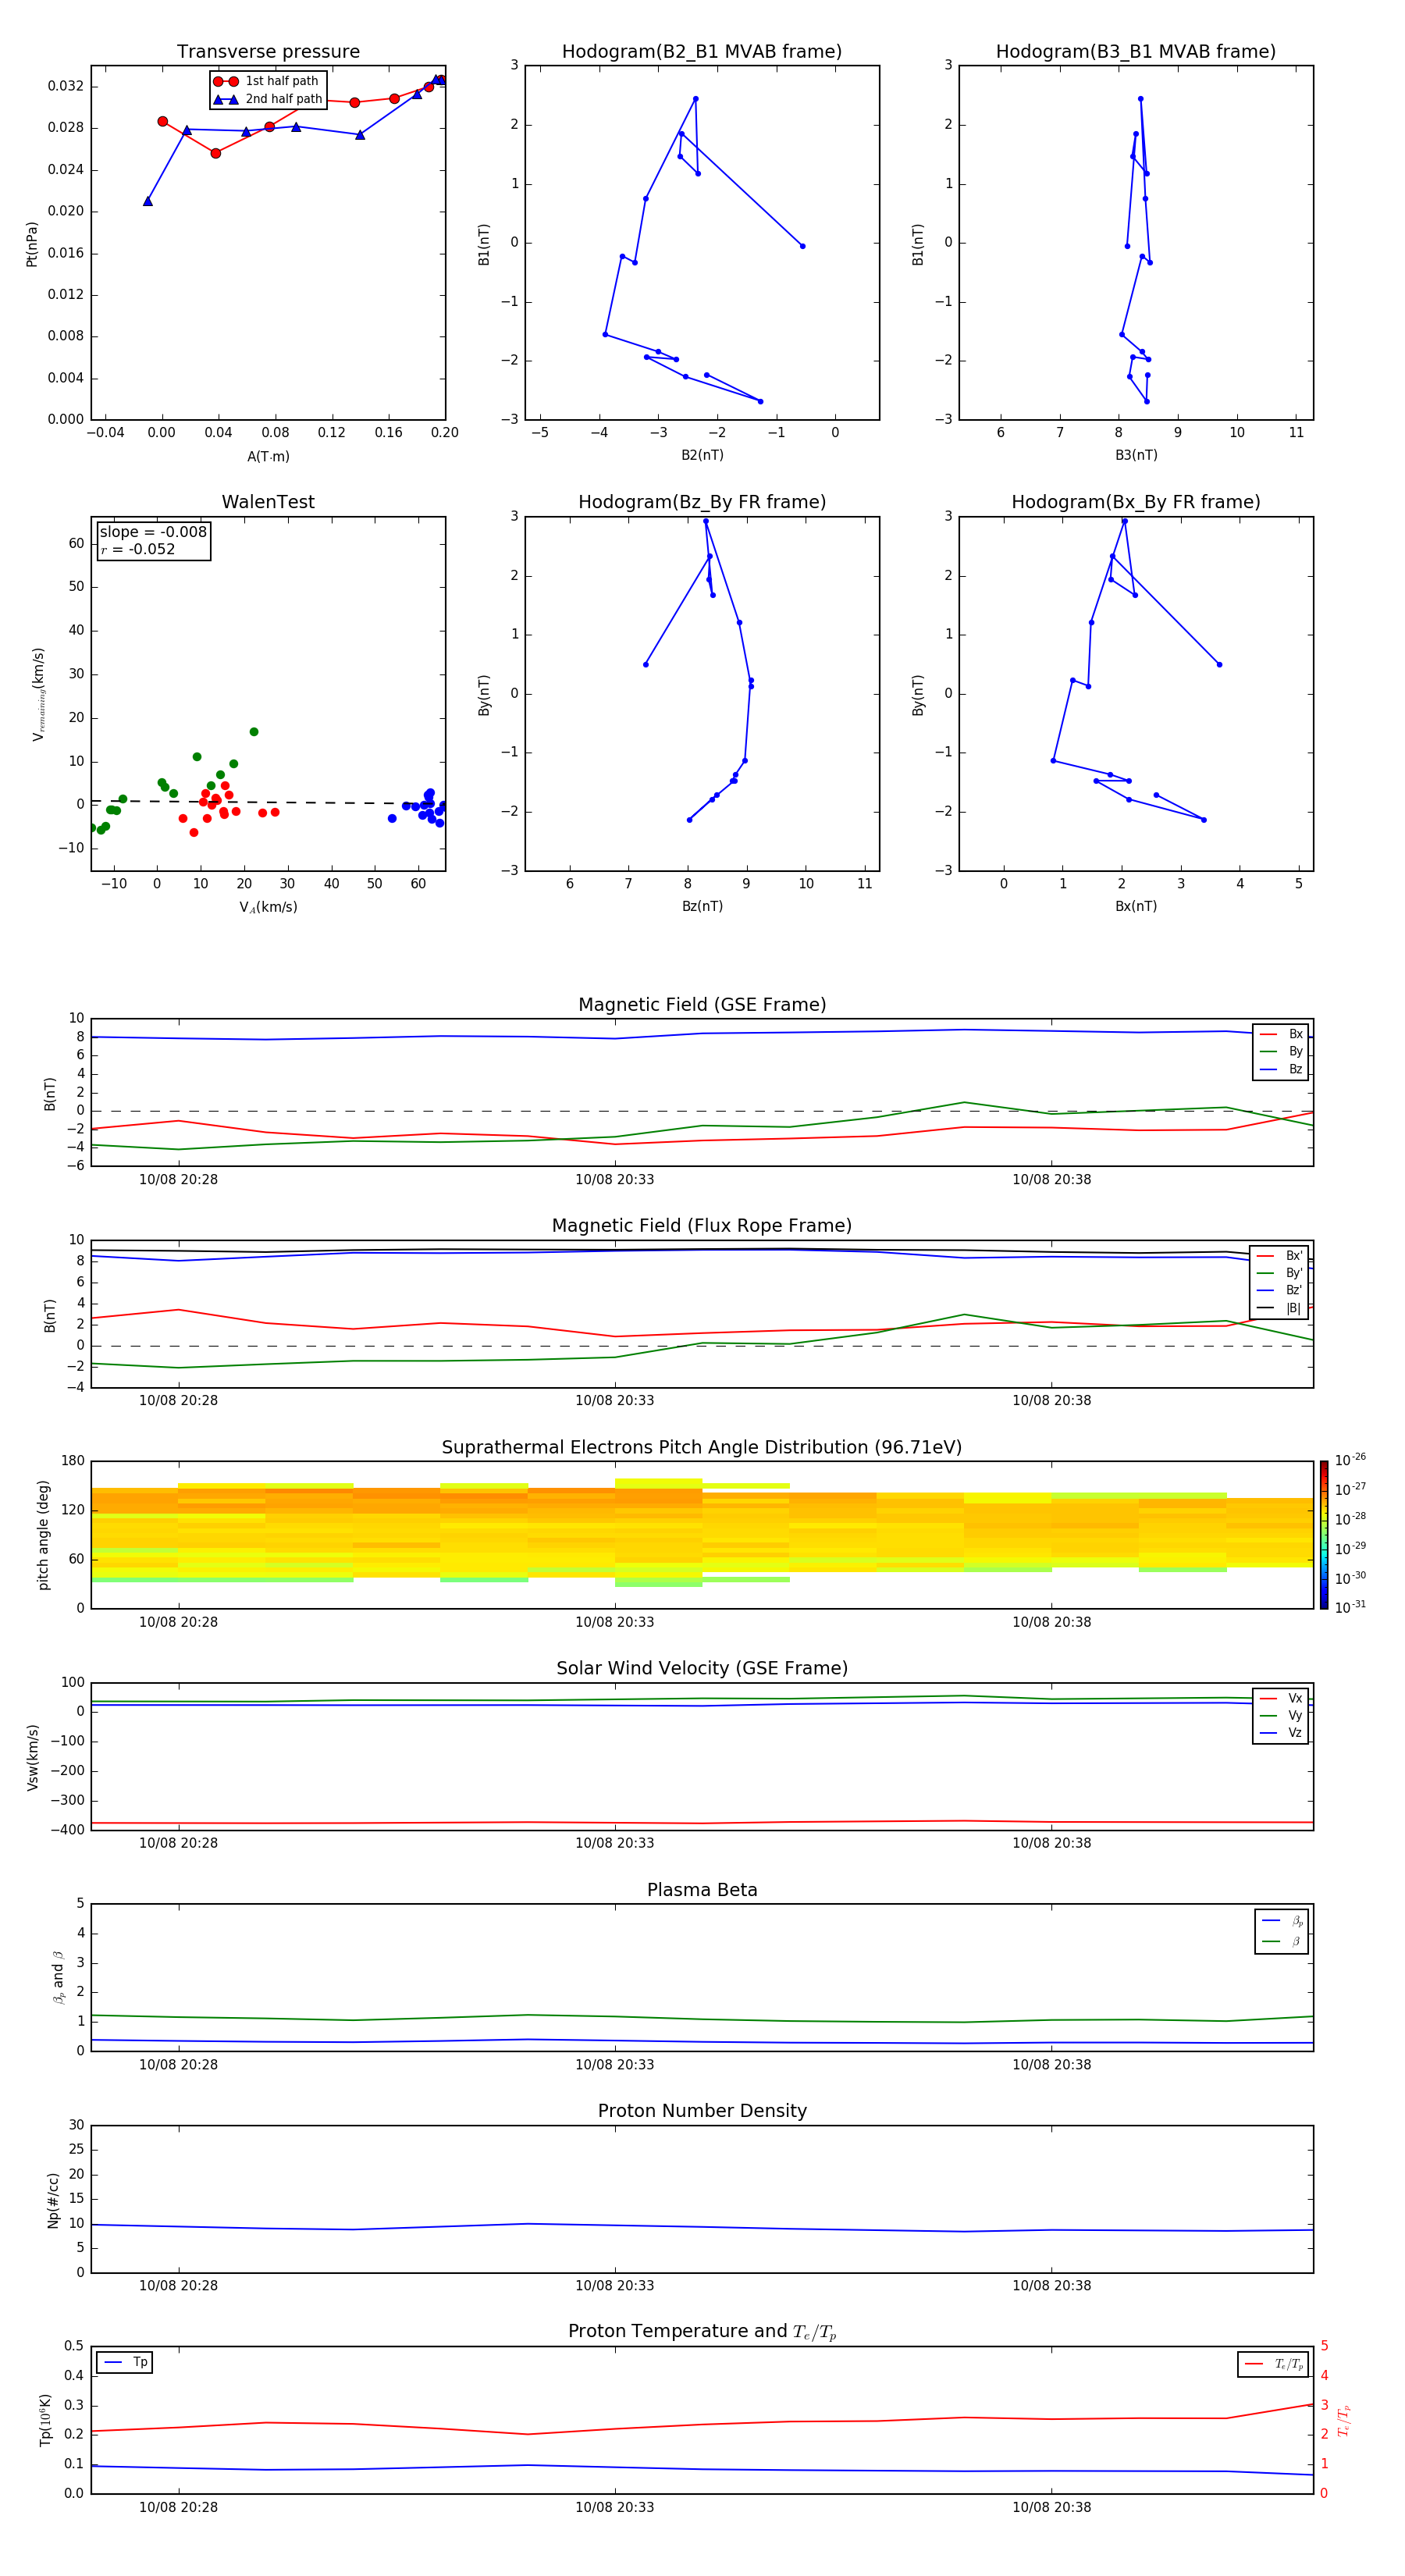Select the "Tp" legend entry

(126, 2362)
